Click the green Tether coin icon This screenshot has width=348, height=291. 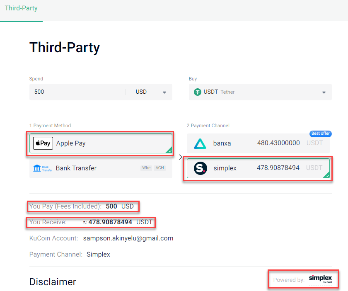pos(197,92)
